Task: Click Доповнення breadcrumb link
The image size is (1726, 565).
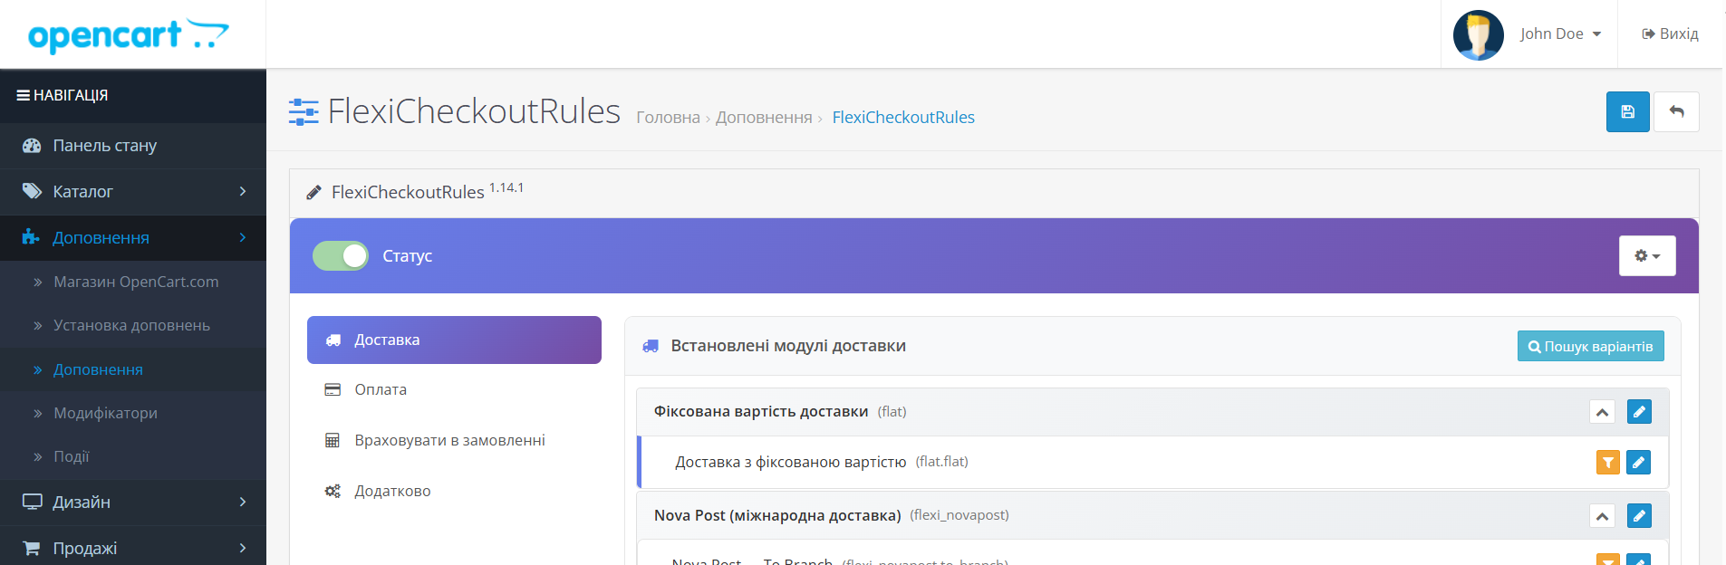Action: (x=764, y=118)
